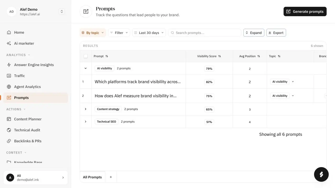The height and width of the screenshot is (188, 335).
Task: Select the All Prompts tab
Action: [x=92, y=177]
